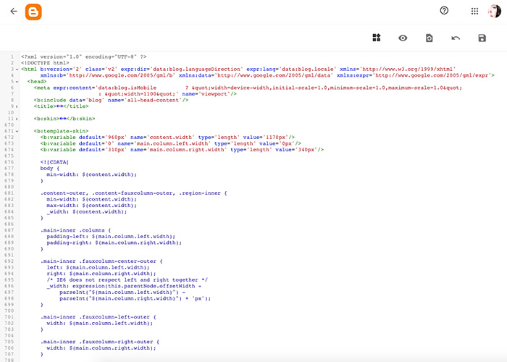The height and width of the screenshot is (362, 507).
Task: Click the xml version declaration line
Action: [84, 56]
